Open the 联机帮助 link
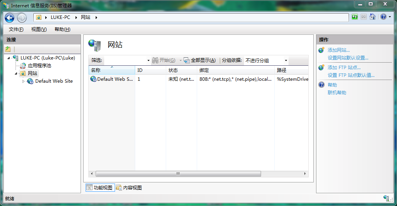This screenshot has width=397, height=206. click(337, 92)
